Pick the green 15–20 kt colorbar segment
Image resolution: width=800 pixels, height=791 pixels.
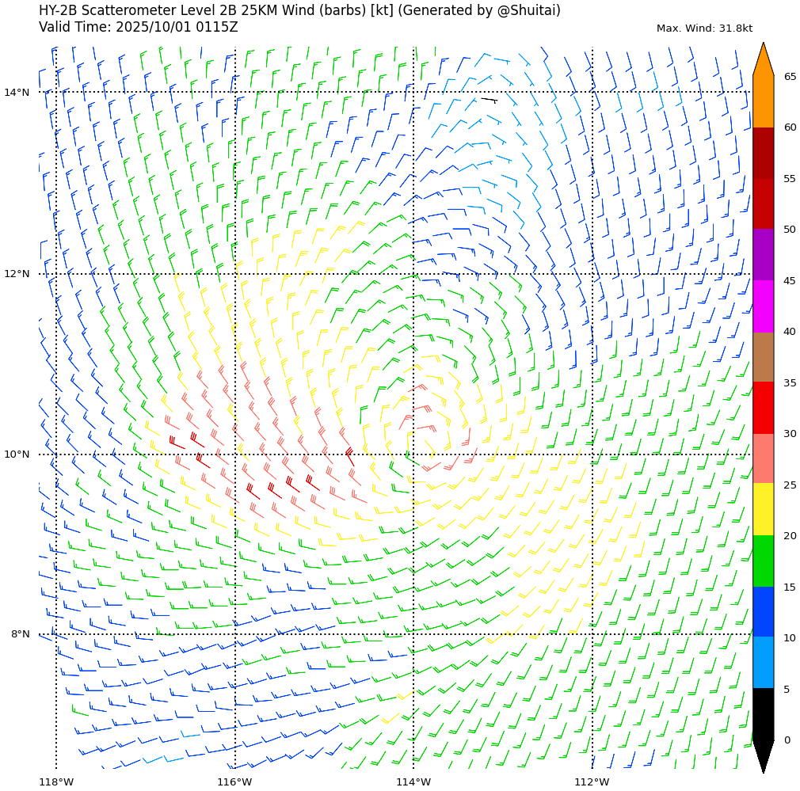tap(763, 561)
